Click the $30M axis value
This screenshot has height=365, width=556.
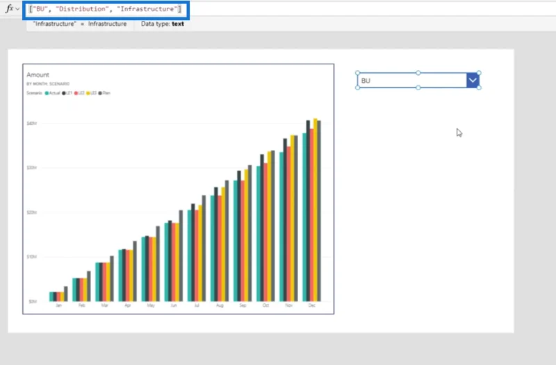(x=31, y=167)
